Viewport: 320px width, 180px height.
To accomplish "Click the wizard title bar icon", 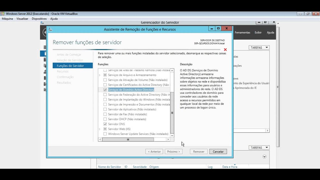I will [x=50, y=29].
